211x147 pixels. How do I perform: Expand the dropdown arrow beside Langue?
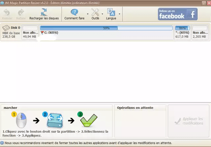click(x=119, y=14)
